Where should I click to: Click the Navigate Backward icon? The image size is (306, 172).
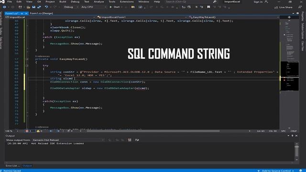(x=4, y=7)
